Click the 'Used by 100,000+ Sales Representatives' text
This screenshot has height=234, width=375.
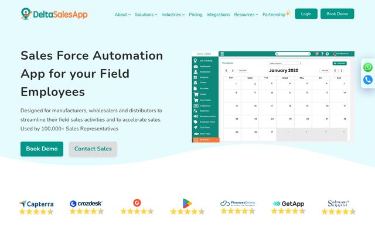[69, 129]
